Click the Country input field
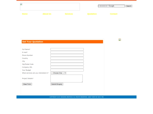Viewport: 153px width, 114px height. (67, 58)
